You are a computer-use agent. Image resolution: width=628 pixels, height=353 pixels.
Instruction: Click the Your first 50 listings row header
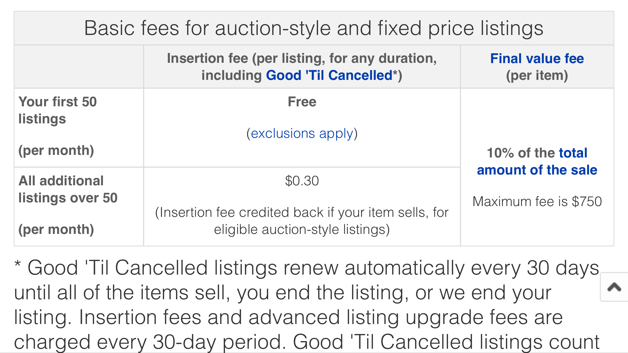point(58,110)
